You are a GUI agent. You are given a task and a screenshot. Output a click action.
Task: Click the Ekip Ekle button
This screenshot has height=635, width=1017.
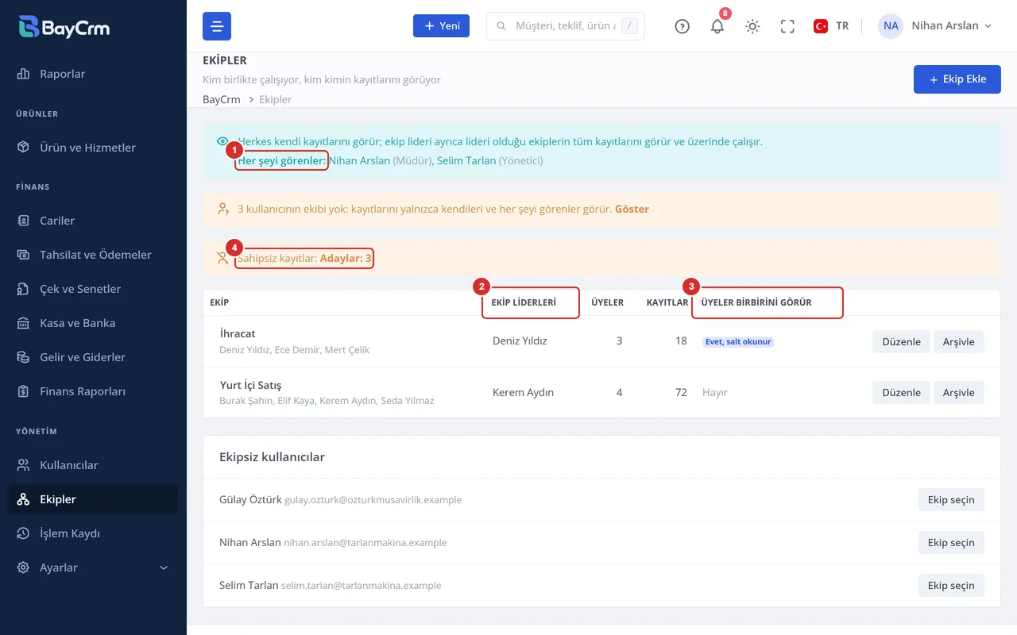pyautogui.click(x=957, y=79)
